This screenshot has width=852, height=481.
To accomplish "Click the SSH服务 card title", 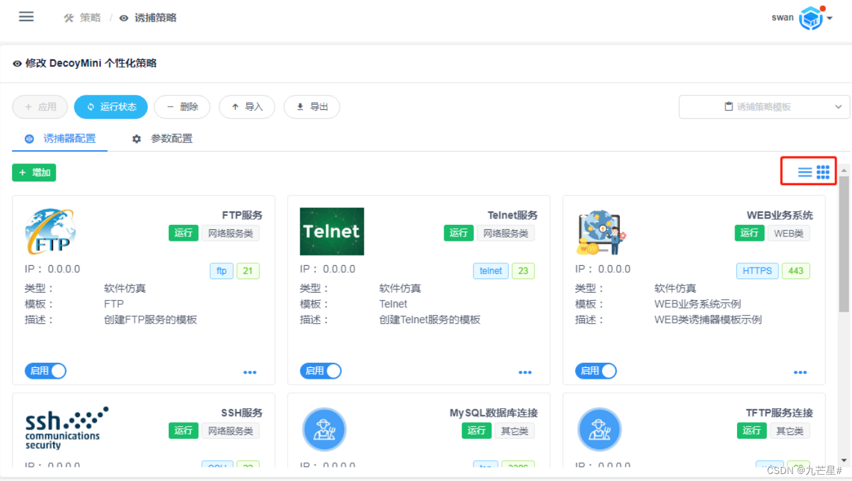I will pos(242,413).
